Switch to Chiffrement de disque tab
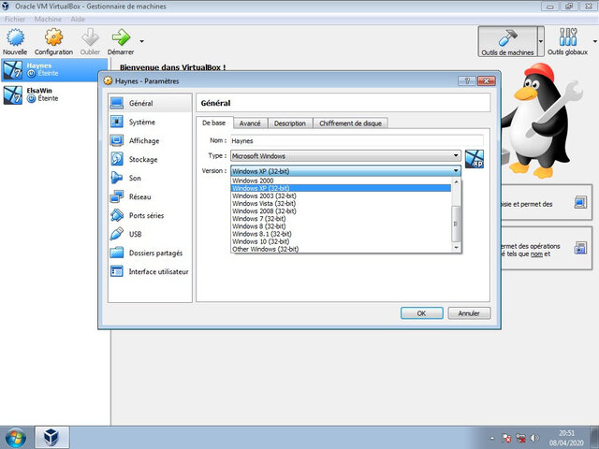Image resolution: width=599 pixels, height=449 pixels. pos(350,123)
